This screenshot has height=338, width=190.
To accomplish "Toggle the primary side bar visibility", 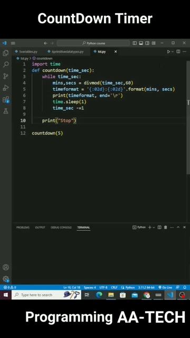I will pyautogui.click(x=135, y=43).
